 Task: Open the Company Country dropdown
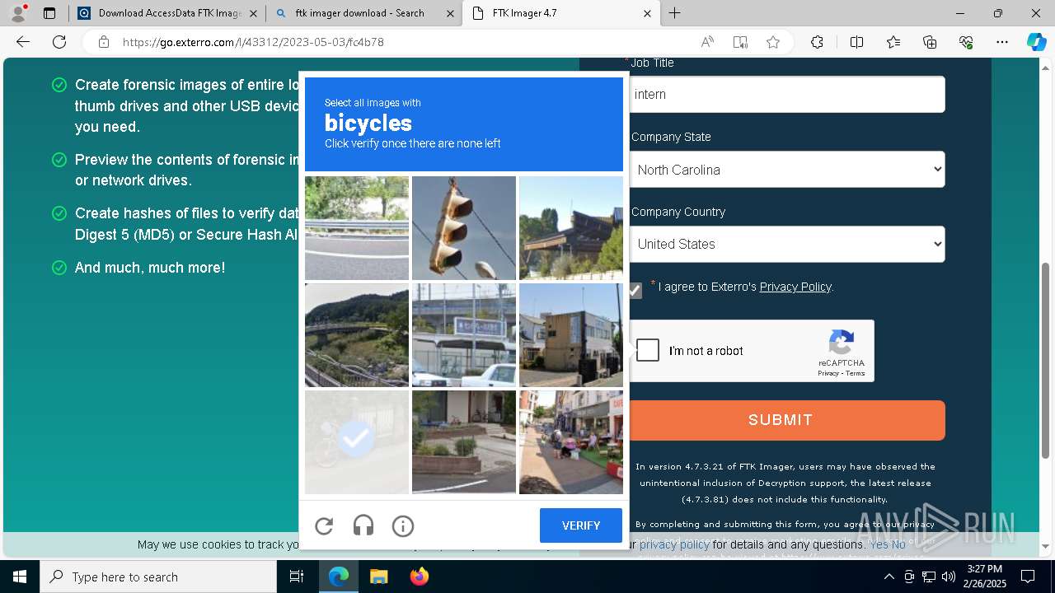coord(787,244)
